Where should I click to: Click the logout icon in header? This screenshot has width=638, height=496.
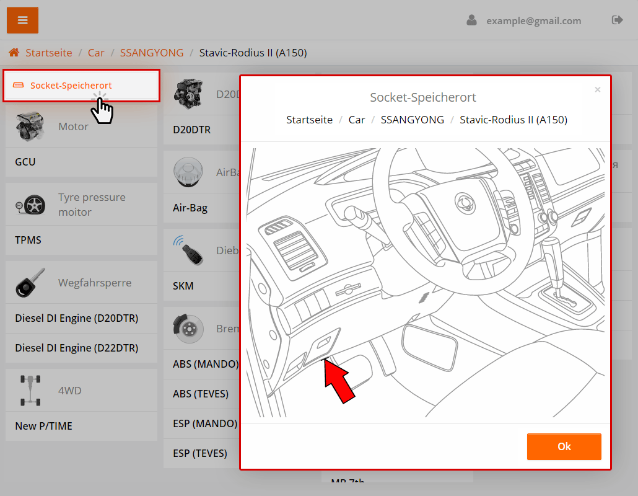617,20
